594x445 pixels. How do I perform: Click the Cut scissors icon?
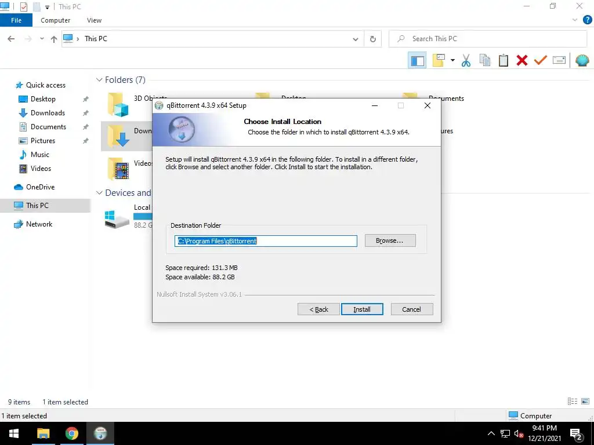coord(466,60)
